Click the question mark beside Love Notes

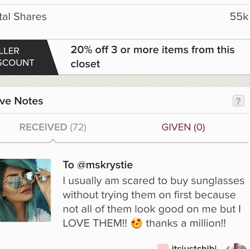[x=238, y=101]
